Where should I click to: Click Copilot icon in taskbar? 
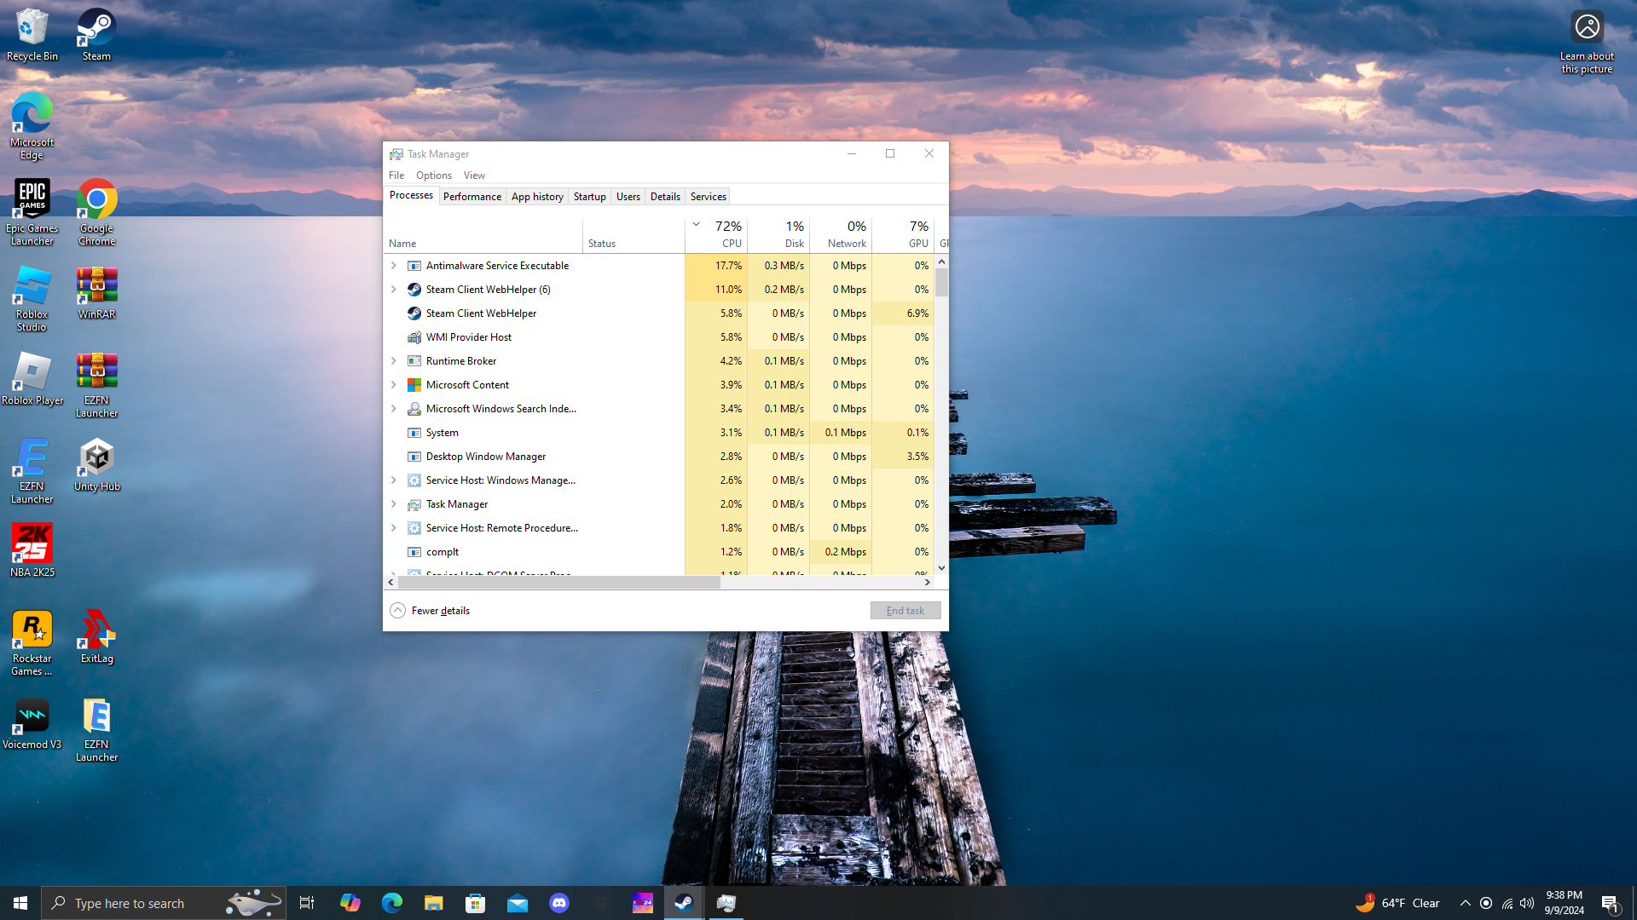[x=350, y=903]
